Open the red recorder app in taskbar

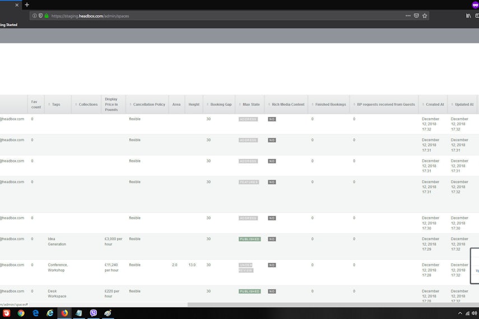pos(6,313)
